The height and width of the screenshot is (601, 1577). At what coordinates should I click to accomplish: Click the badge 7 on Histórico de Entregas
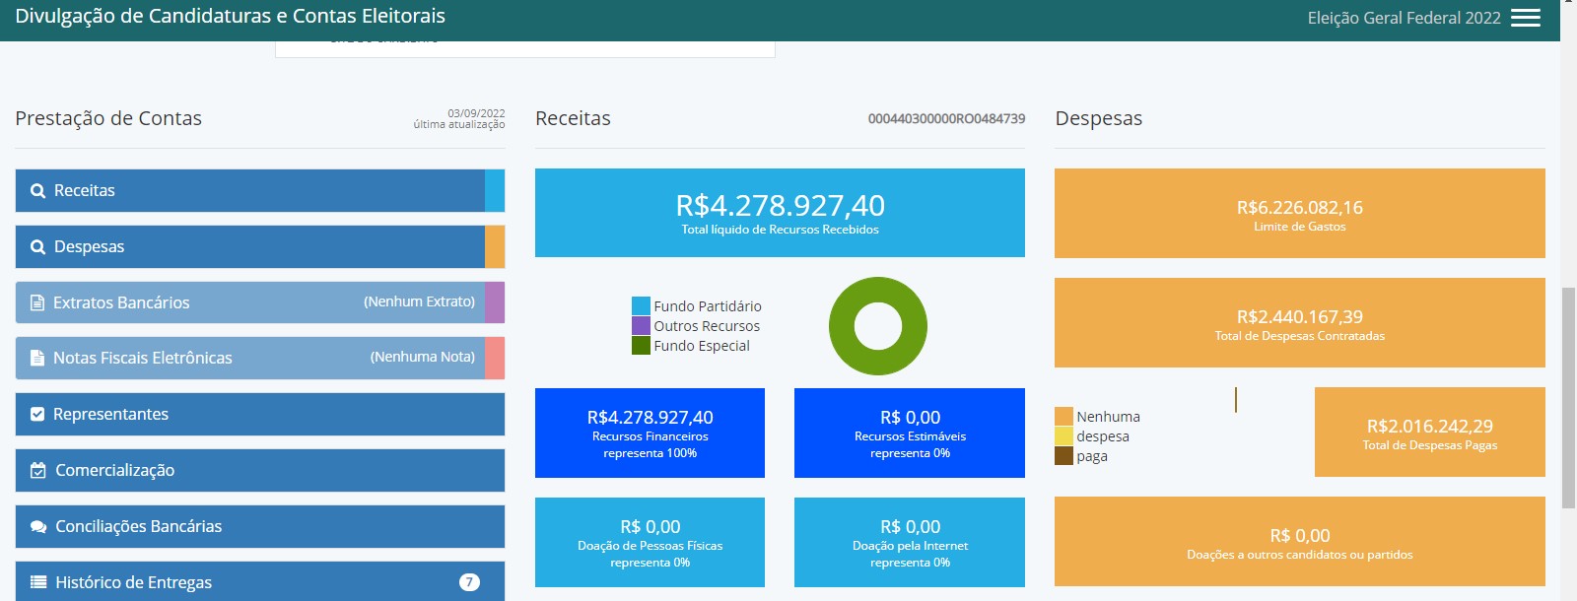pyautogui.click(x=469, y=582)
